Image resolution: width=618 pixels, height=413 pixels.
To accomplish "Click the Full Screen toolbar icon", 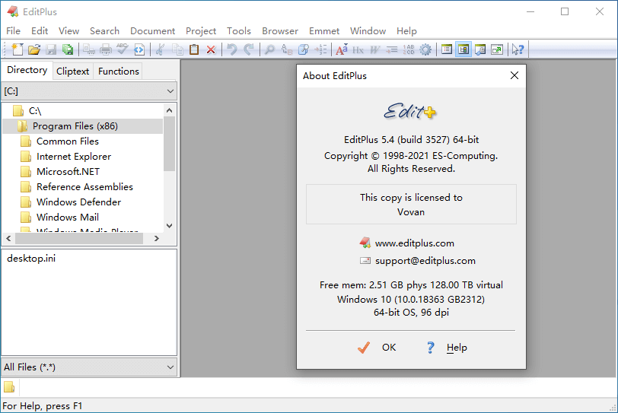I will (x=497, y=49).
